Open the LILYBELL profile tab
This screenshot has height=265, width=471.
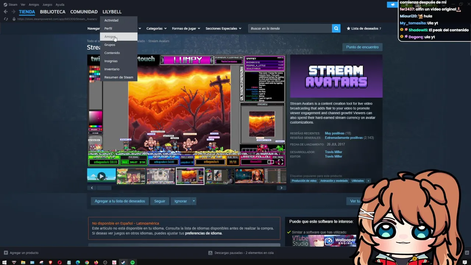click(112, 12)
